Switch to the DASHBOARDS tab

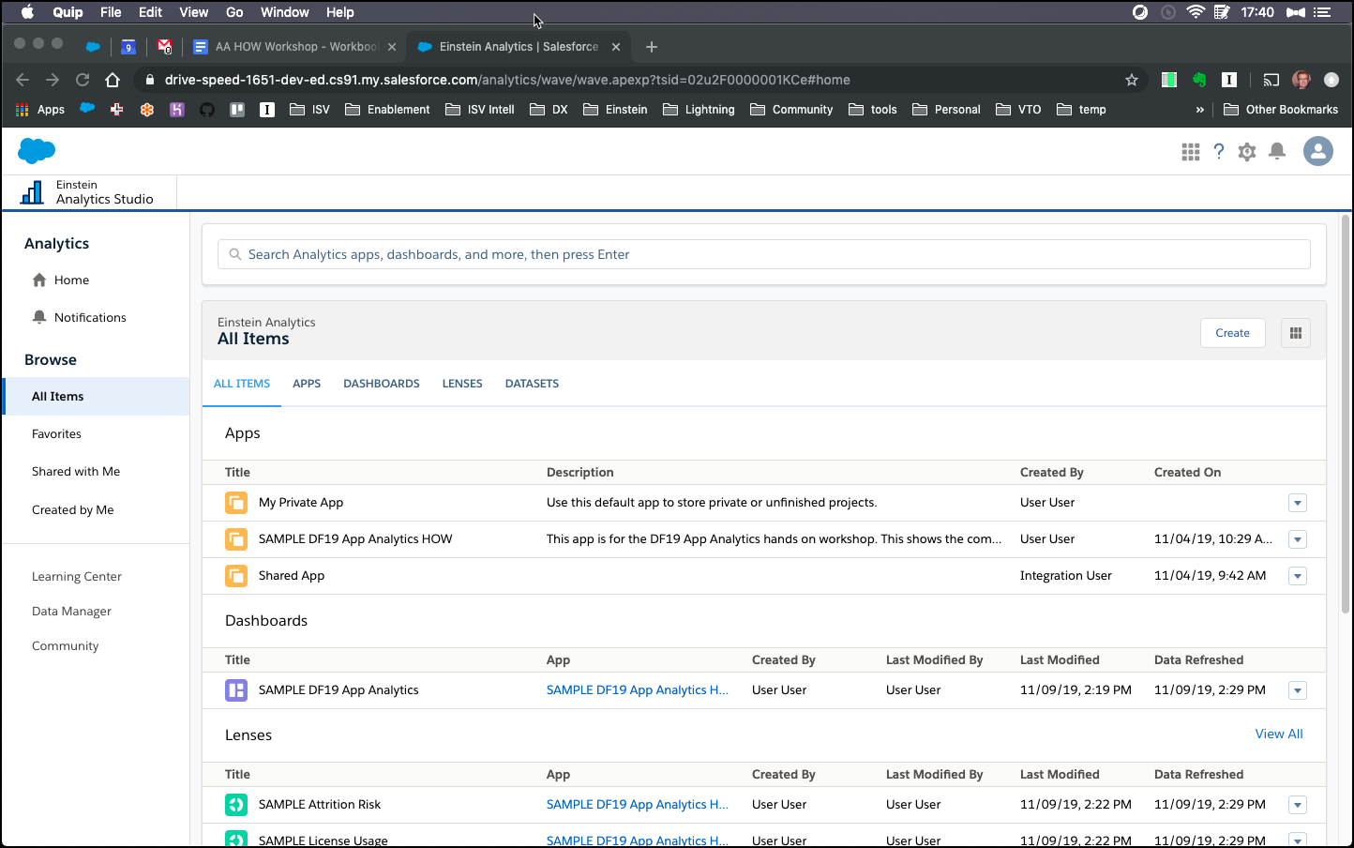pos(382,384)
